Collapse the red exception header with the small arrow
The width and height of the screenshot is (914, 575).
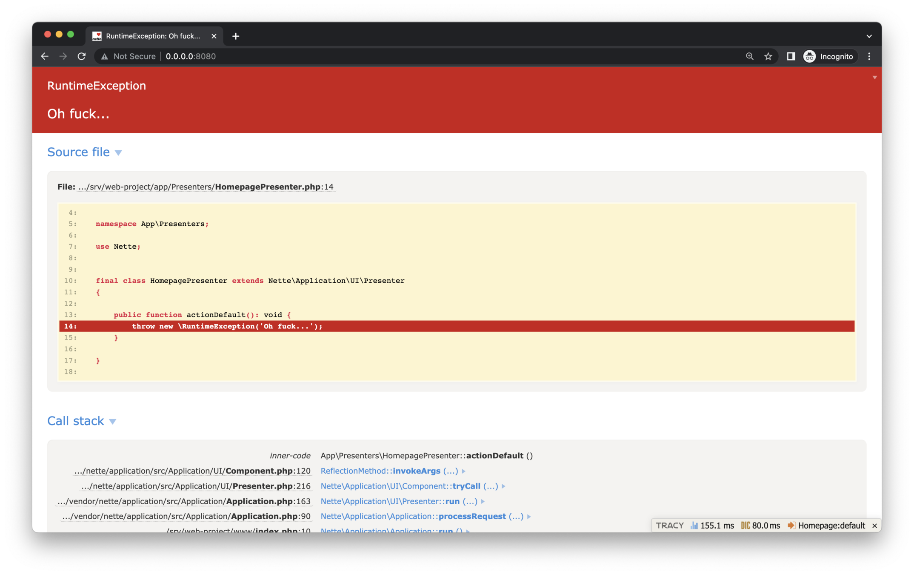(874, 78)
